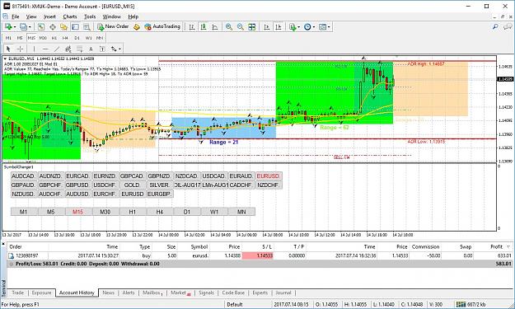
Task: Toggle M5 in the timeframe toolbar
Action: click(x=20, y=38)
